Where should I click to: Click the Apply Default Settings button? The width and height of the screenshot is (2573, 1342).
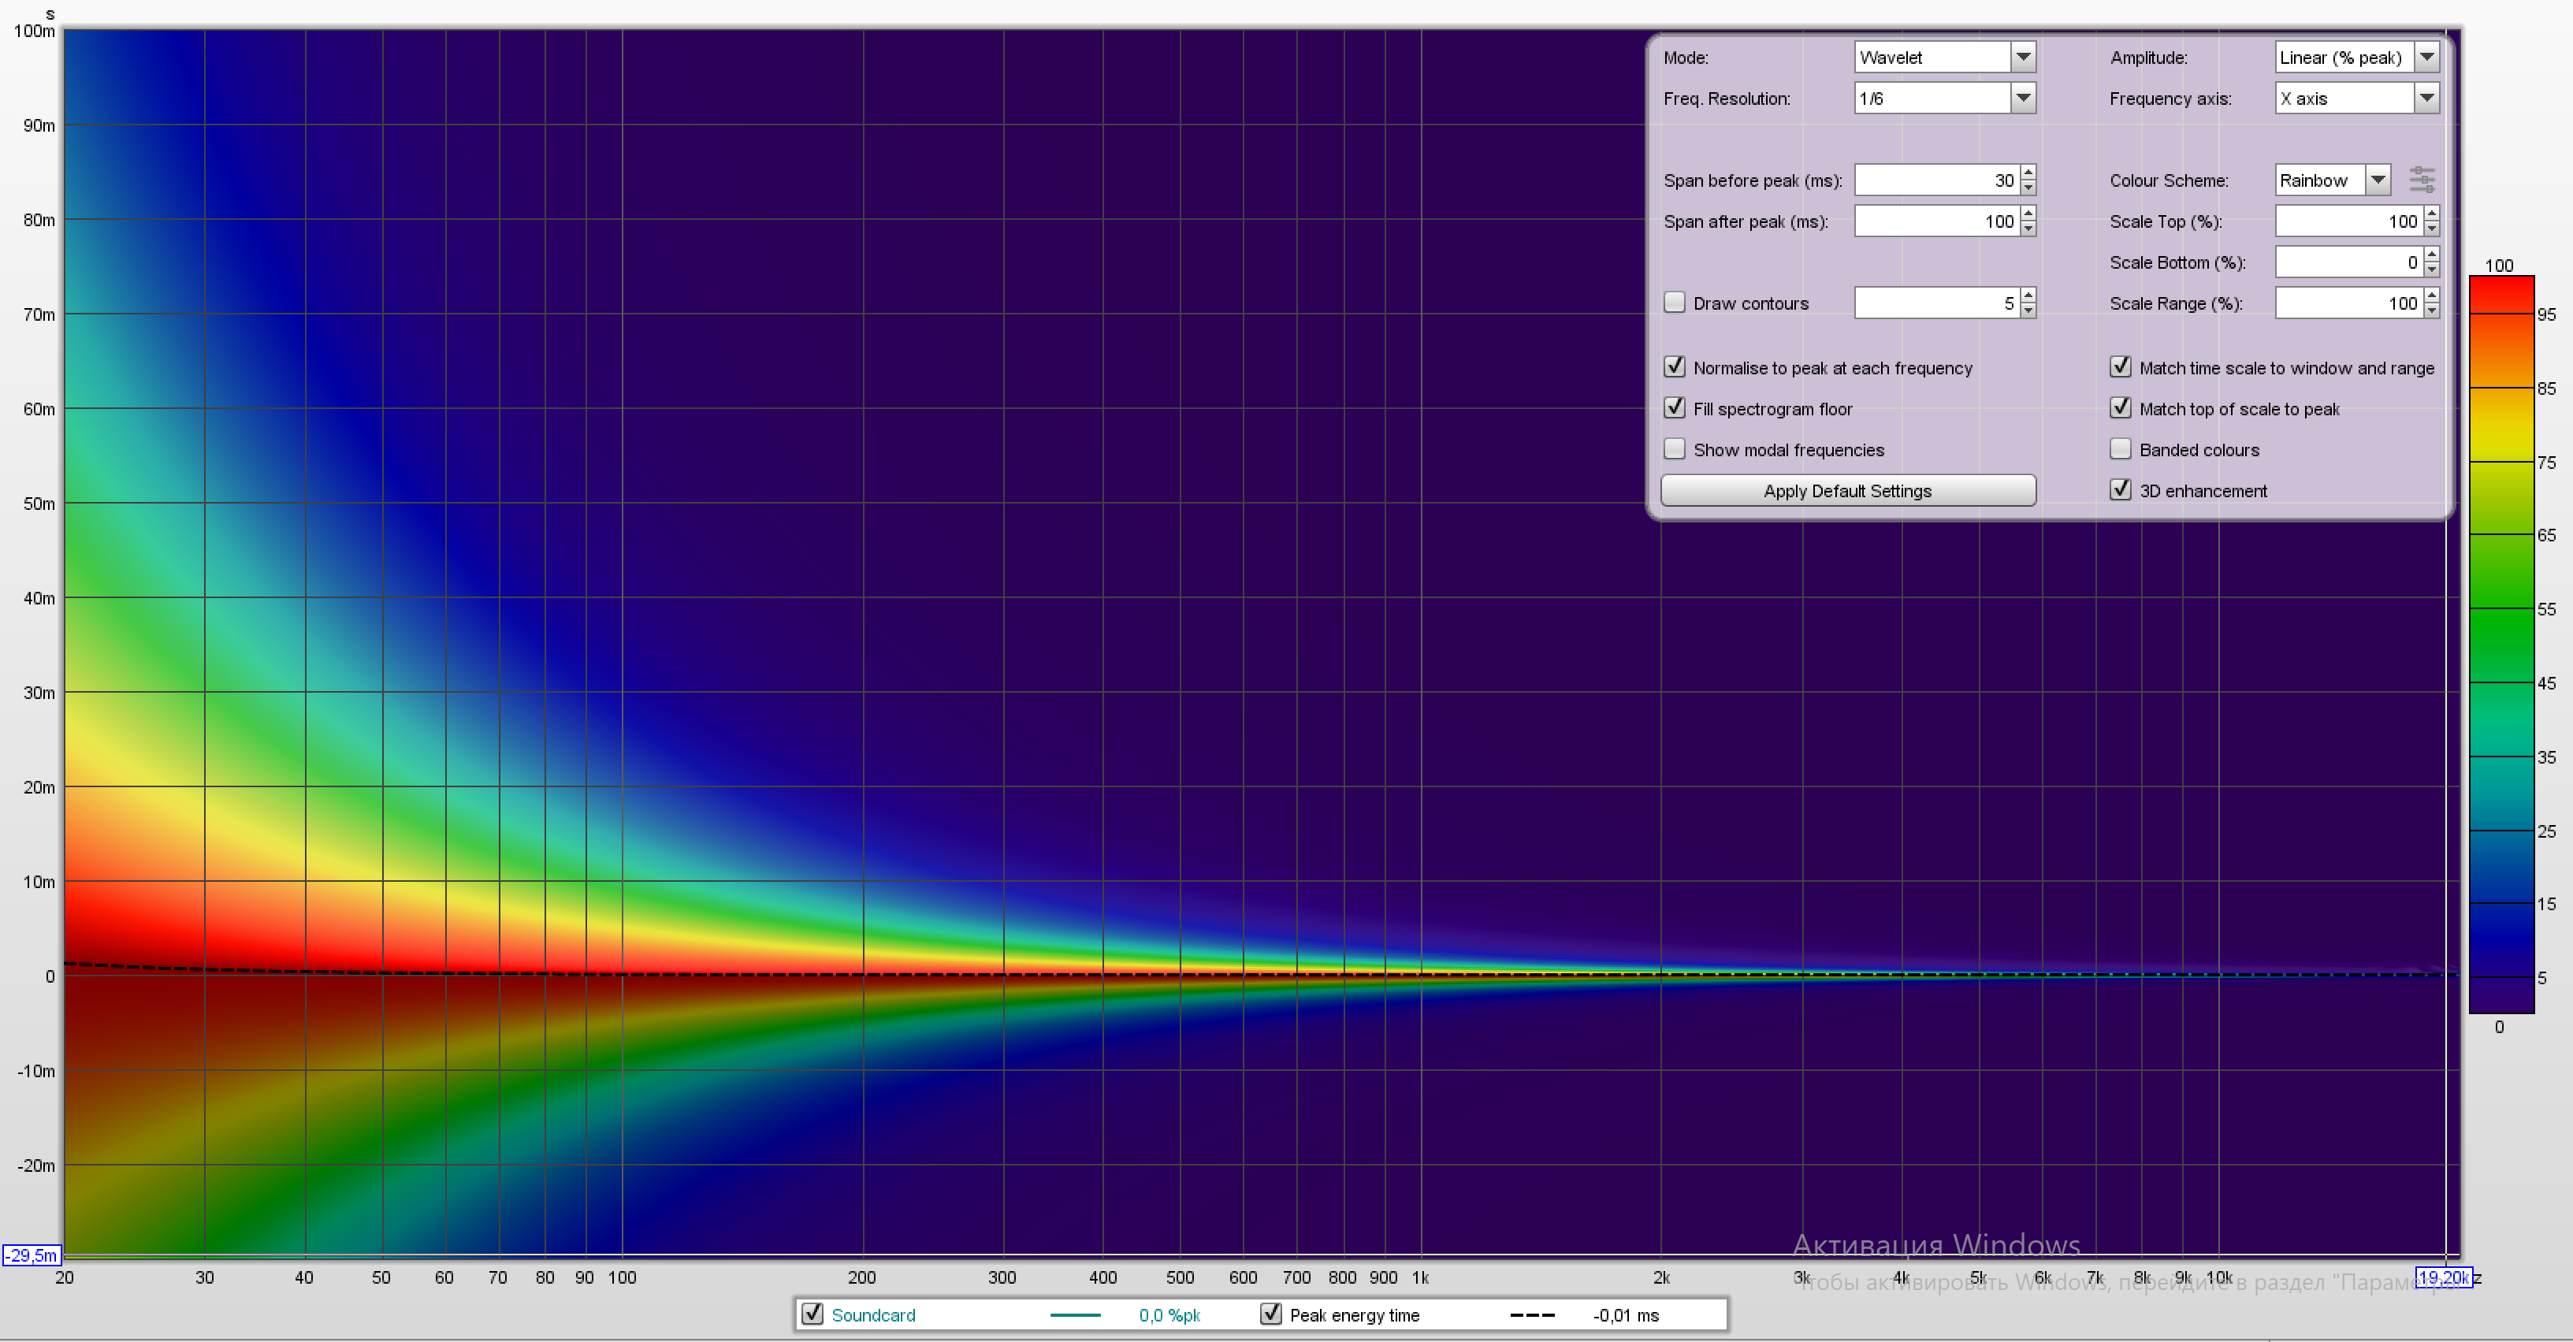[1847, 490]
